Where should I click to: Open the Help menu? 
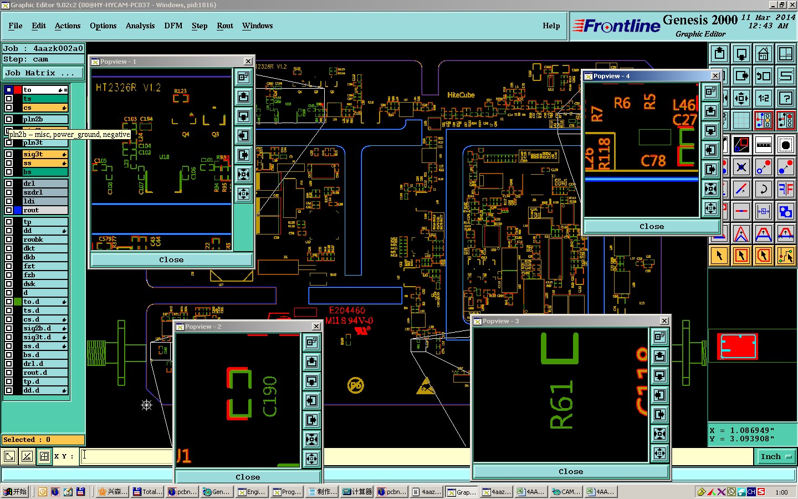point(551,26)
